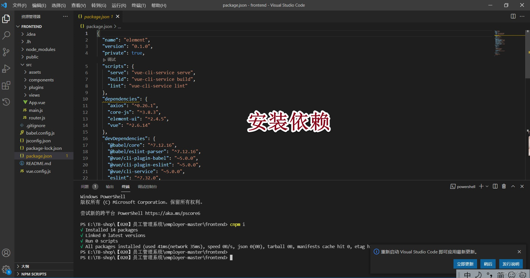Click the aka.ms/pscore6 link in terminal
Image resolution: width=530 pixels, height=278 pixels.
tap(172, 213)
